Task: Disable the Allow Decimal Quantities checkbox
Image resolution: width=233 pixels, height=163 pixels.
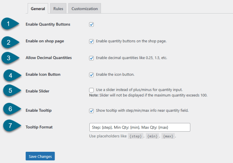Action: pos(91,58)
